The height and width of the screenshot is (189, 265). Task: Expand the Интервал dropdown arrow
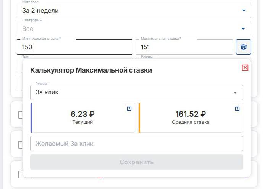coord(244,10)
